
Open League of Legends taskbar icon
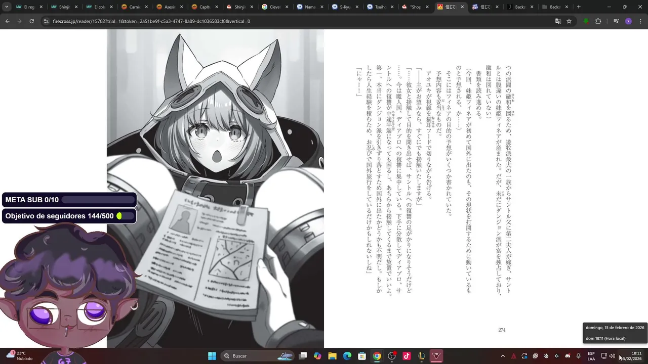click(x=421, y=356)
